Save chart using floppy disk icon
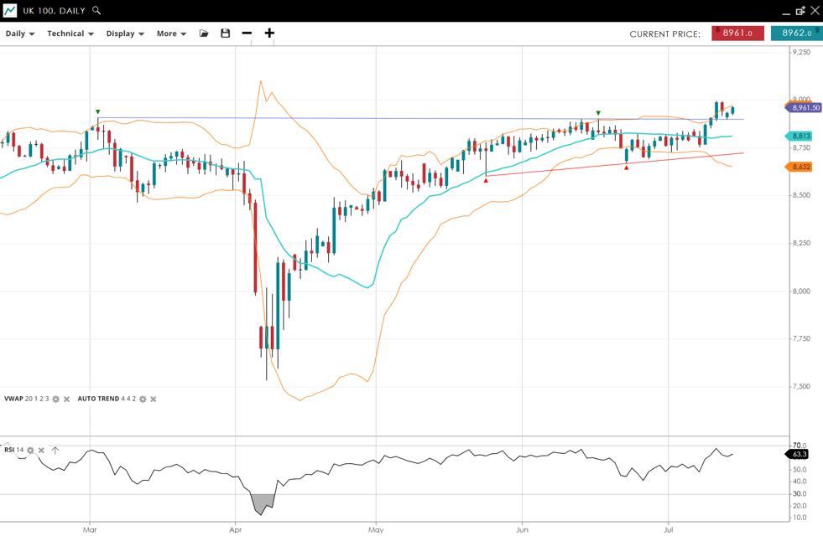Screen dimensions: 823x536 tap(225, 33)
